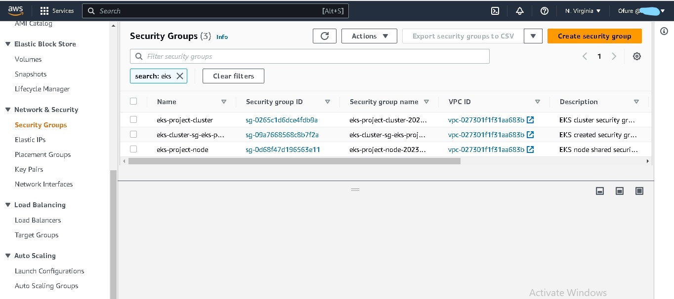Click Export security groups to CSV
Image resolution: width=674 pixels, height=299 pixels.
(463, 36)
